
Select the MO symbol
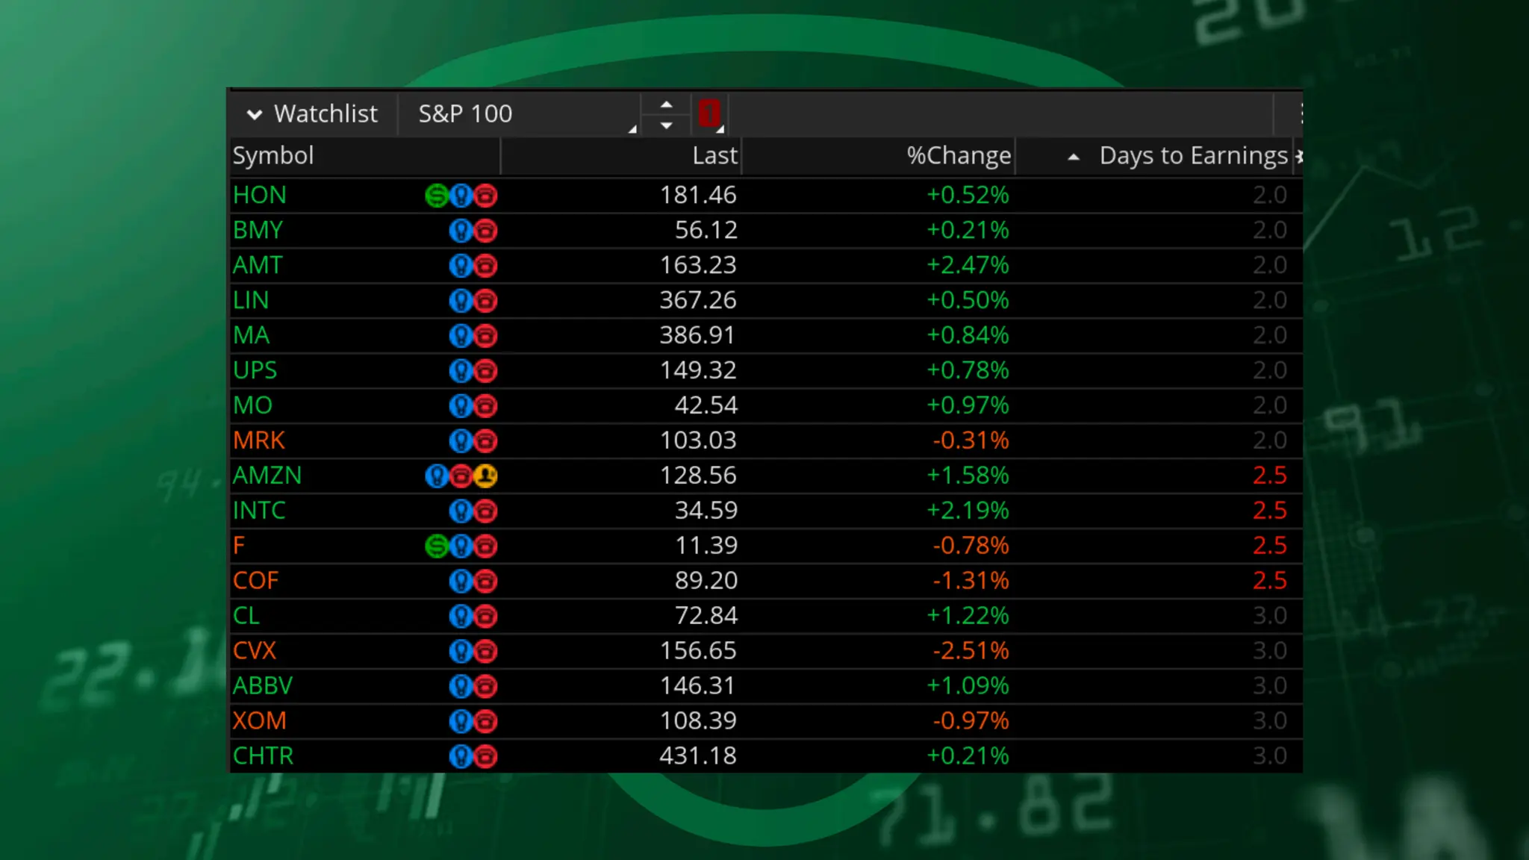[252, 405]
